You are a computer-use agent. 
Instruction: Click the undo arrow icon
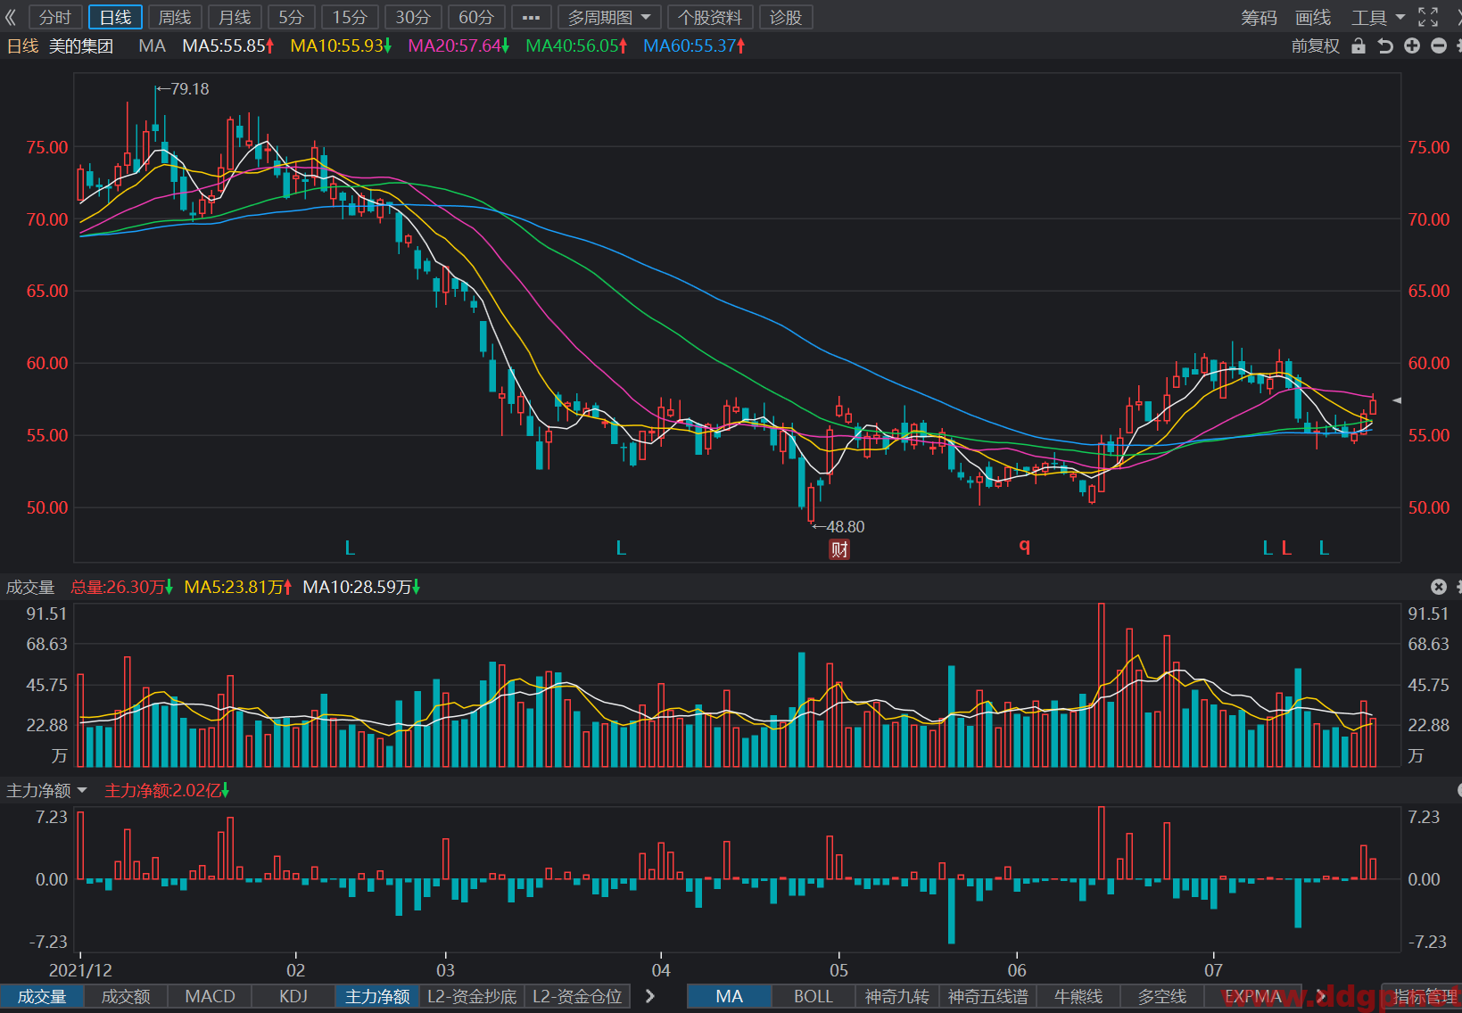tap(1385, 45)
